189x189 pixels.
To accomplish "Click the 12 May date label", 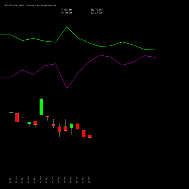I will [x=40, y=180].
